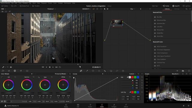Viewport: 192px width, 108px height.
Task: Open the viewer timecode dropdown
Action: tap(87, 9)
